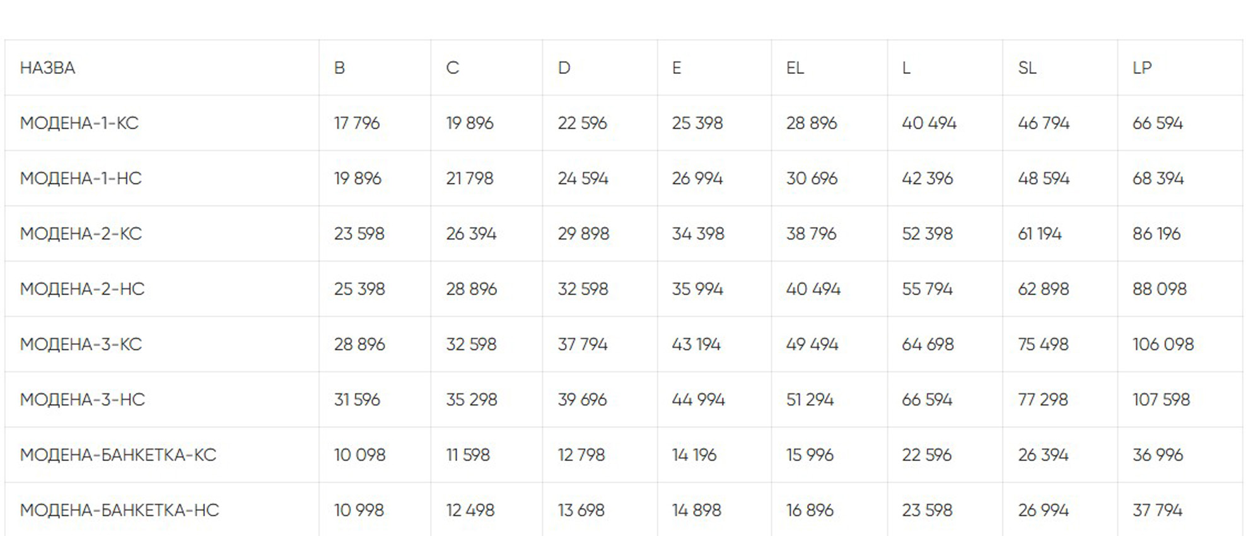Click the 37 794 price in LP column

click(x=1157, y=510)
